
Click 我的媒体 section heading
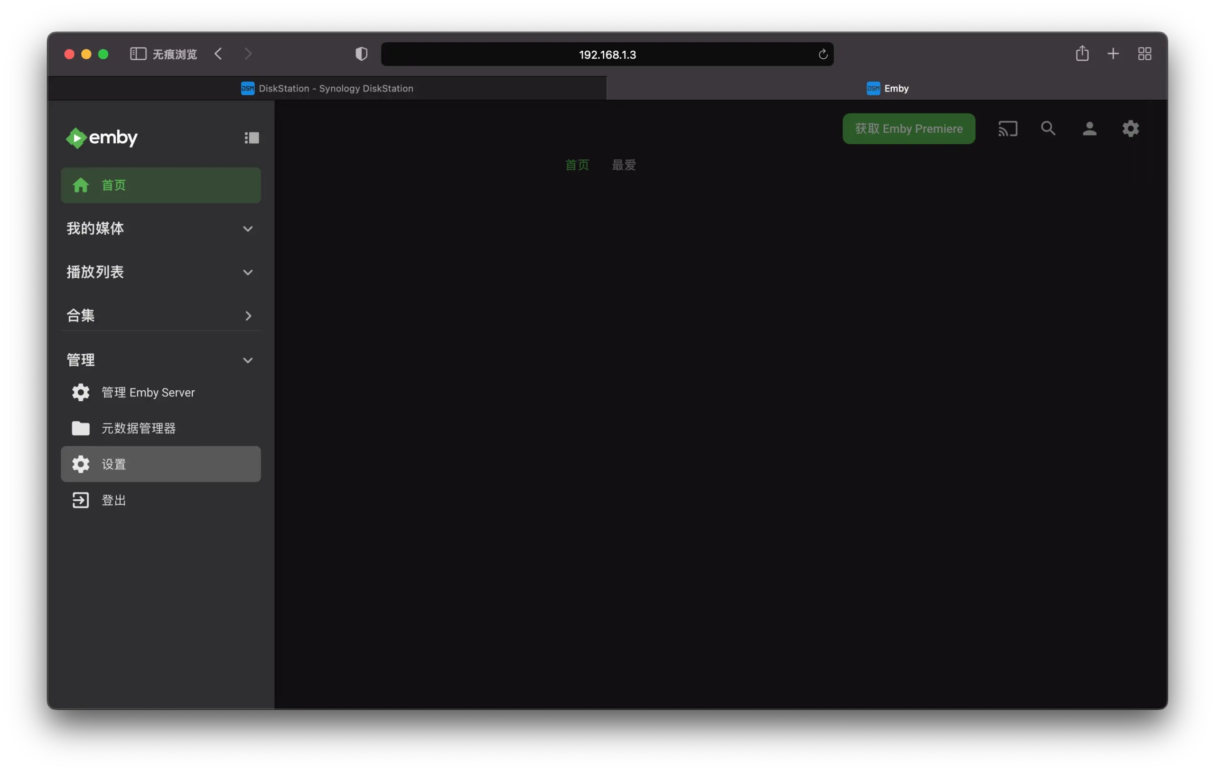click(95, 229)
